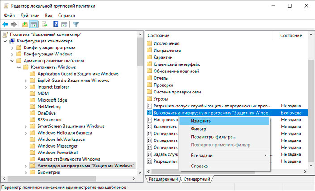Click the policy icon beside Разрешить запуск службы
The image size is (315, 191).
[150, 106]
